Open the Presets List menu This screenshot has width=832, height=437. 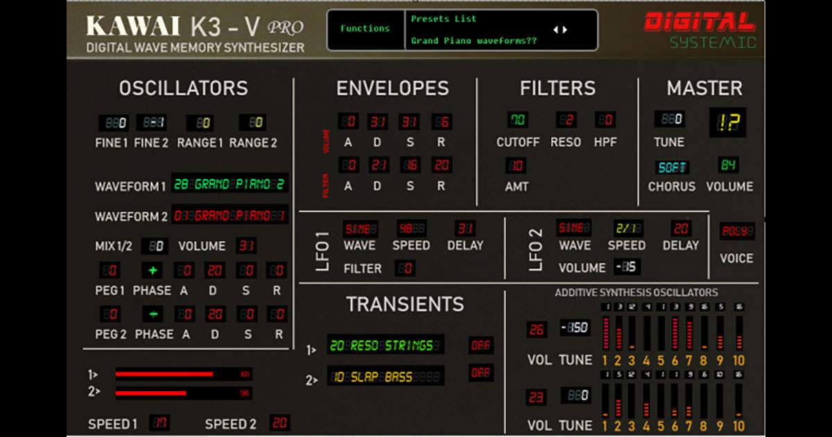[x=444, y=19]
